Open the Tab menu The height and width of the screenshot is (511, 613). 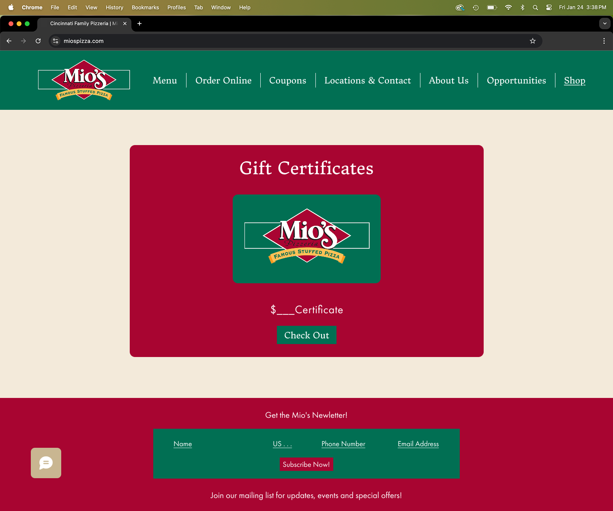click(198, 7)
